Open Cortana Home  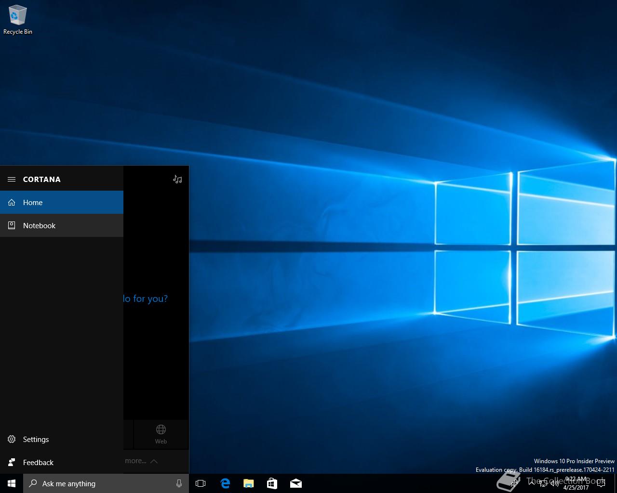point(62,202)
